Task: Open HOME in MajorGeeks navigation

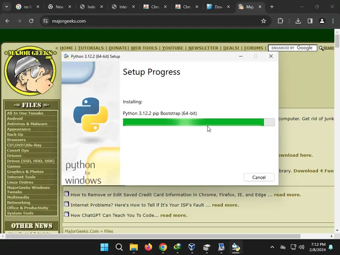Action: click(66, 48)
